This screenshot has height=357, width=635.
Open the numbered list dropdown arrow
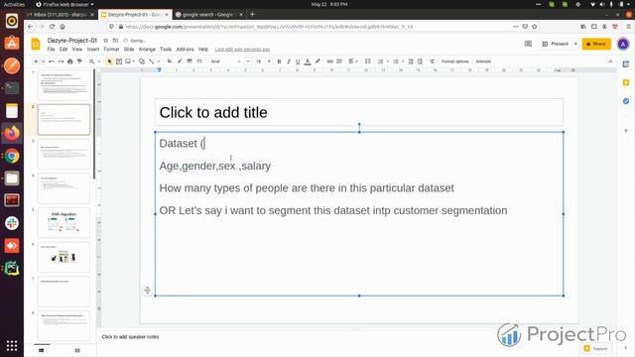pyautogui.click(x=388, y=61)
